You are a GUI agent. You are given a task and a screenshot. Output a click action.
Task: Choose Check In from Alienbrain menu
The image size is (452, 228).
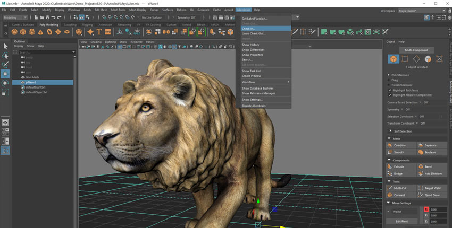click(265, 29)
